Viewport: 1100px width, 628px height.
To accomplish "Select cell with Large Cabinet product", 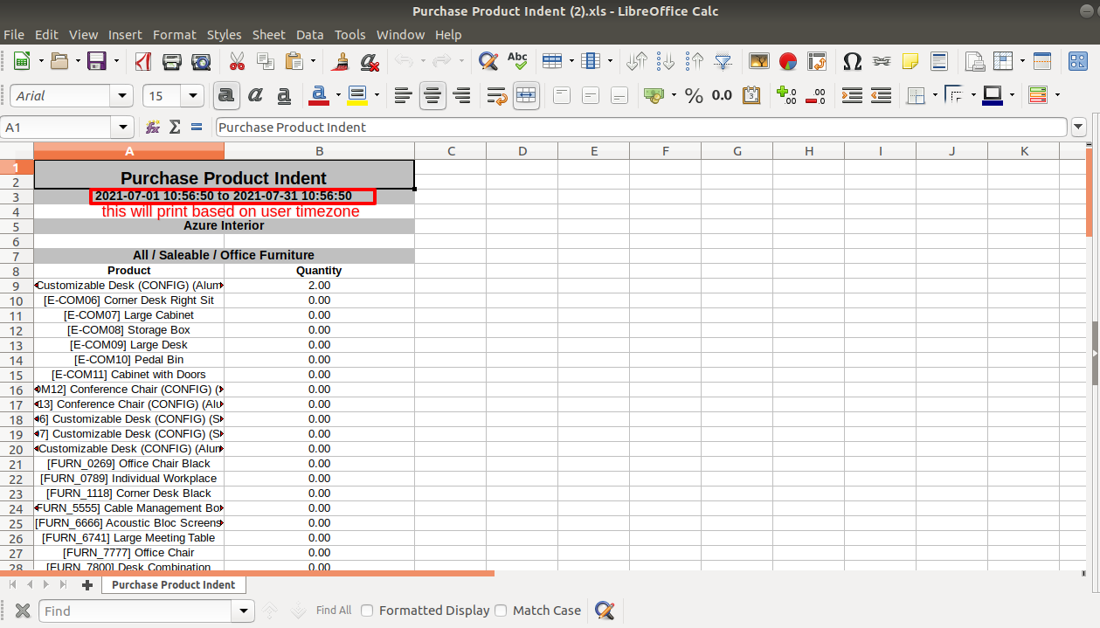I will 128,314.
